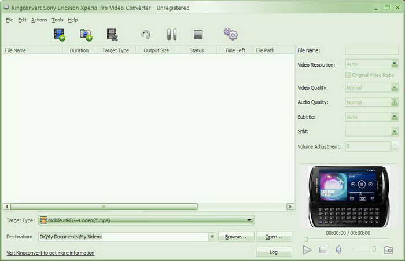Click the app icon in title bar

6,8
